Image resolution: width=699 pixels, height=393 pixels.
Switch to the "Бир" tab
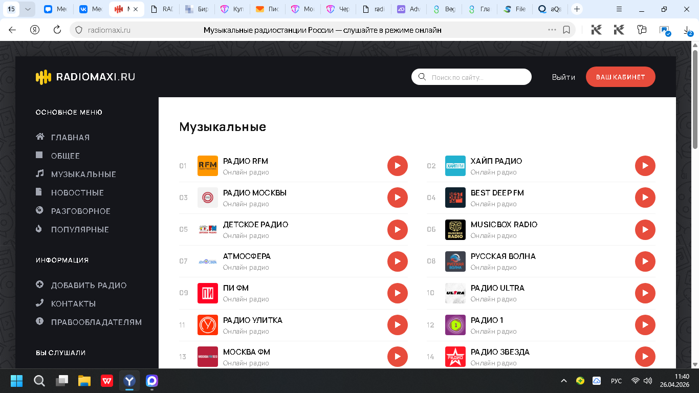coord(198,9)
